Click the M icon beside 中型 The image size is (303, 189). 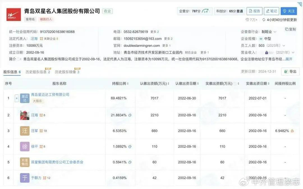261,38
